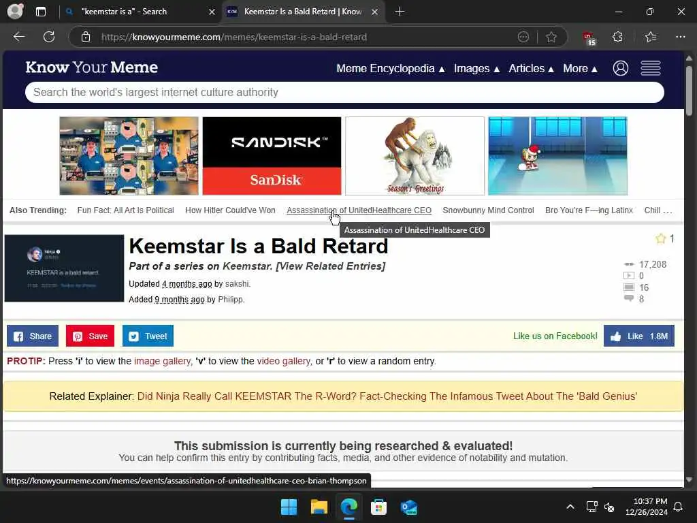Open the red extension icon with badge 15
The image size is (697, 523).
(x=589, y=38)
